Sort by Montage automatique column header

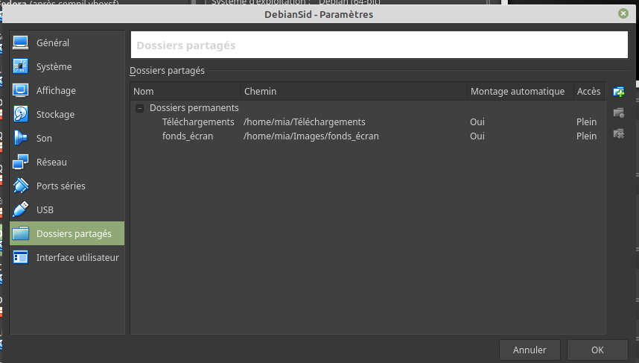(x=521, y=92)
